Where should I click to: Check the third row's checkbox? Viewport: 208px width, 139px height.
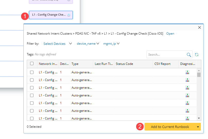(x=32, y=88)
